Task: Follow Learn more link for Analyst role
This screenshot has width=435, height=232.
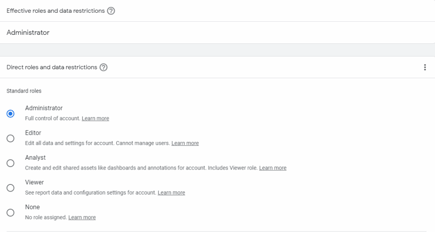Action: click(273, 168)
